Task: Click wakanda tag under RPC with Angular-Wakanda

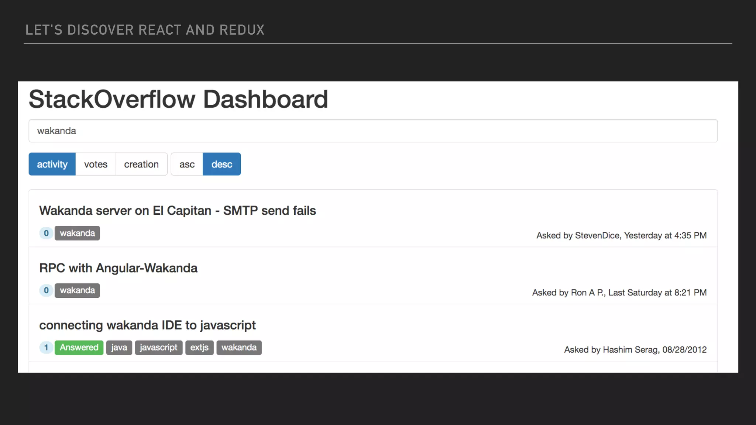Action: click(x=77, y=290)
